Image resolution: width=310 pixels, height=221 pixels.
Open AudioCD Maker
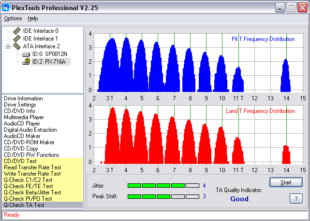tap(22, 136)
